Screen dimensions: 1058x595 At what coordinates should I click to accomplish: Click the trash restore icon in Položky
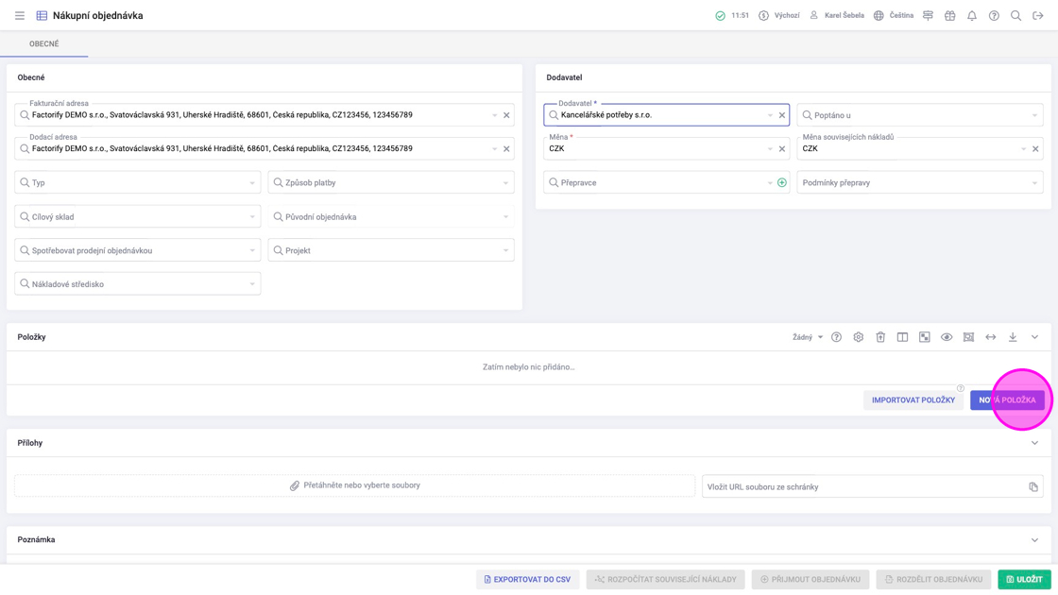tap(880, 337)
